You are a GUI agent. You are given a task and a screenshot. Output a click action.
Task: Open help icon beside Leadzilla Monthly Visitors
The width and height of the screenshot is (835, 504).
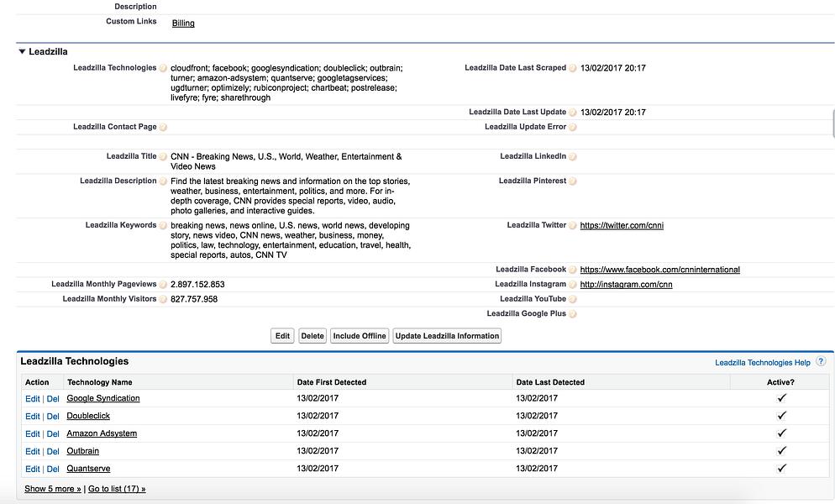(x=163, y=299)
